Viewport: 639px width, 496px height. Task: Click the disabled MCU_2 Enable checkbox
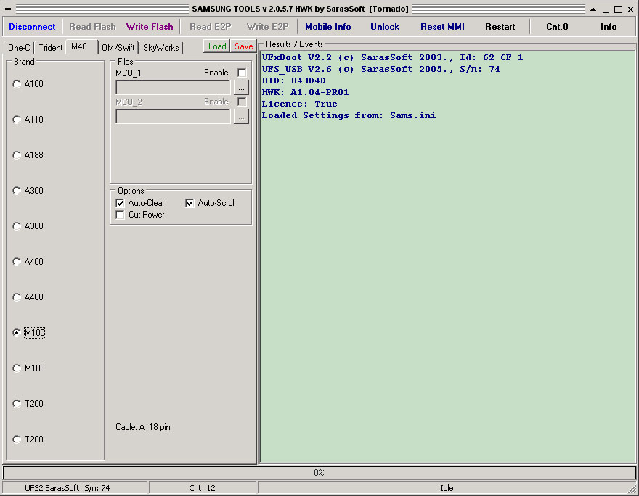click(242, 102)
